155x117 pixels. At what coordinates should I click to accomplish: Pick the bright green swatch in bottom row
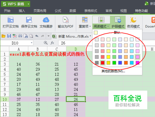coord(114,63)
